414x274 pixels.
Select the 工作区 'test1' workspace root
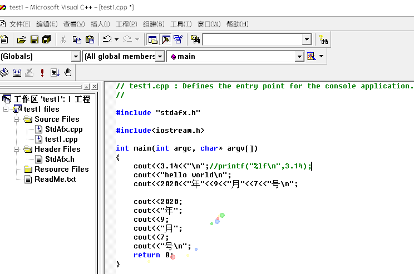click(52, 99)
